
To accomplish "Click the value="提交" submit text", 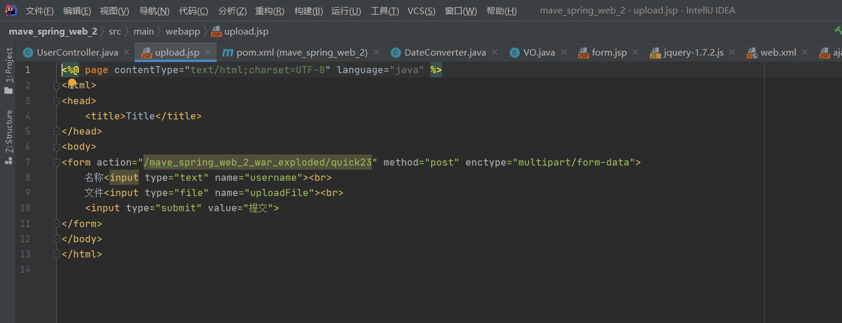I will pyautogui.click(x=241, y=208).
